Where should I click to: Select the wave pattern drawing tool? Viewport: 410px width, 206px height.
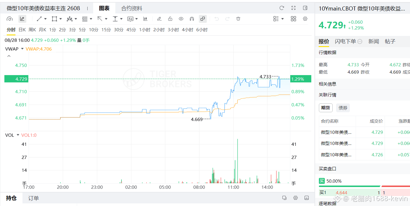(x=70, y=19)
